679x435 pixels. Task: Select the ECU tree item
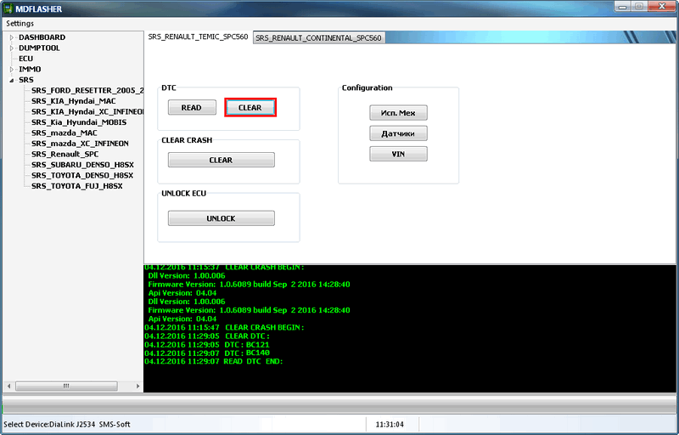[26, 59]
